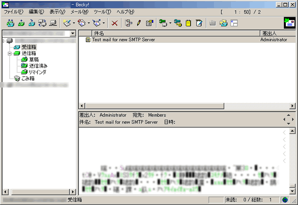298x205 pixels.
Task: Toggle the thread tree view icon
Action: (129, 23)
